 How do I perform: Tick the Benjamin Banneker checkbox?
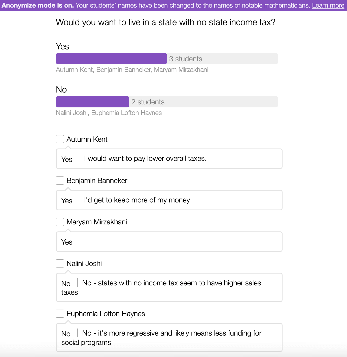tap(60, 181)
